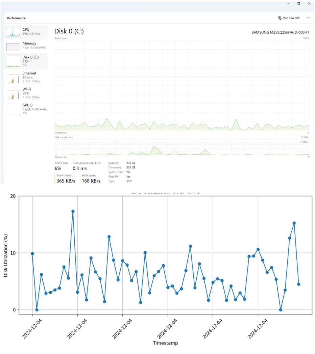
Task: Click the 238 GB formatted value
Action: 131,167
